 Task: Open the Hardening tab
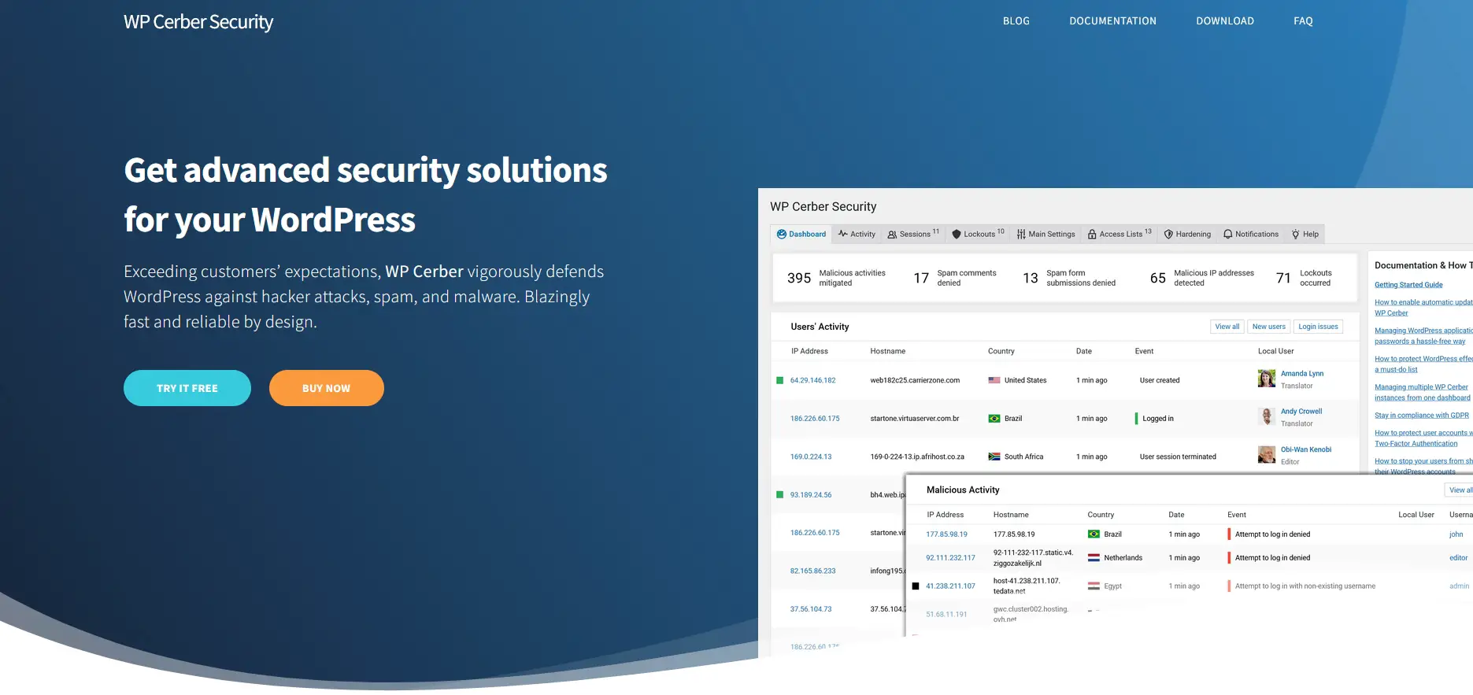[x=1187, y=234]
